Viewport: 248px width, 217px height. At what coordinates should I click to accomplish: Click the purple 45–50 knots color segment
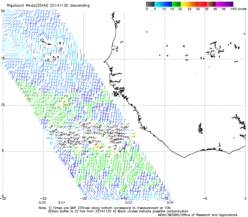click(229, 4)
